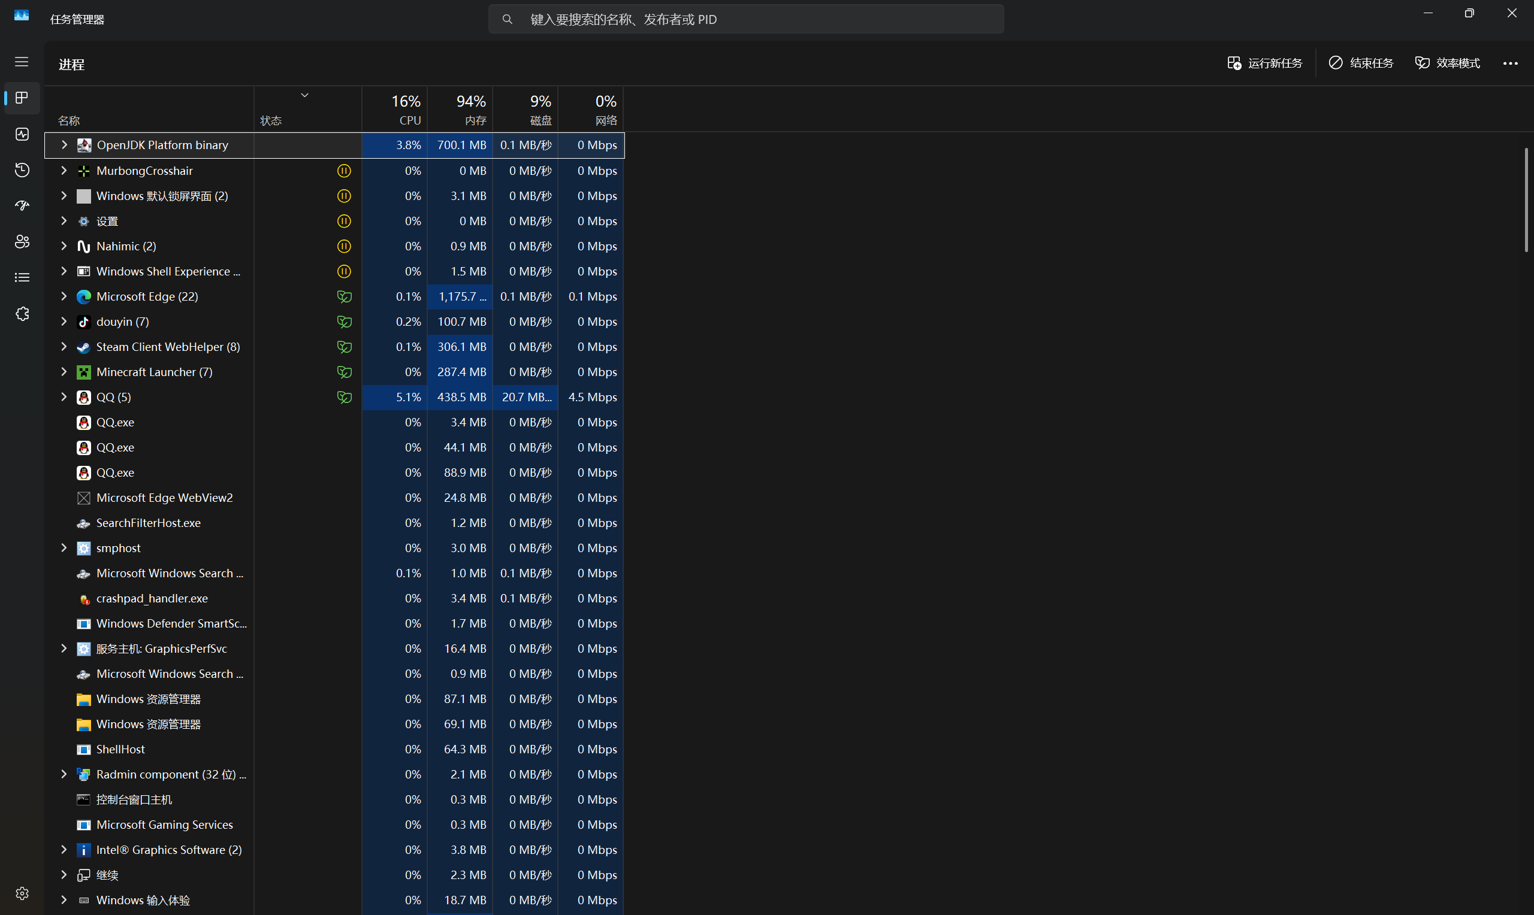
Task: Open Task Manager settings gear
Action: click(22, 893)
